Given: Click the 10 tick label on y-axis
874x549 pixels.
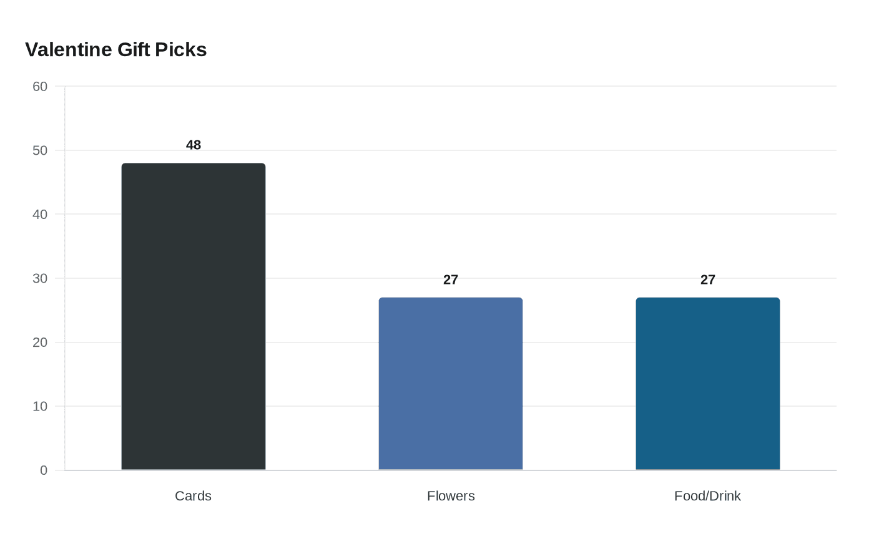Looking at the screenshot, I should (40, 406).
